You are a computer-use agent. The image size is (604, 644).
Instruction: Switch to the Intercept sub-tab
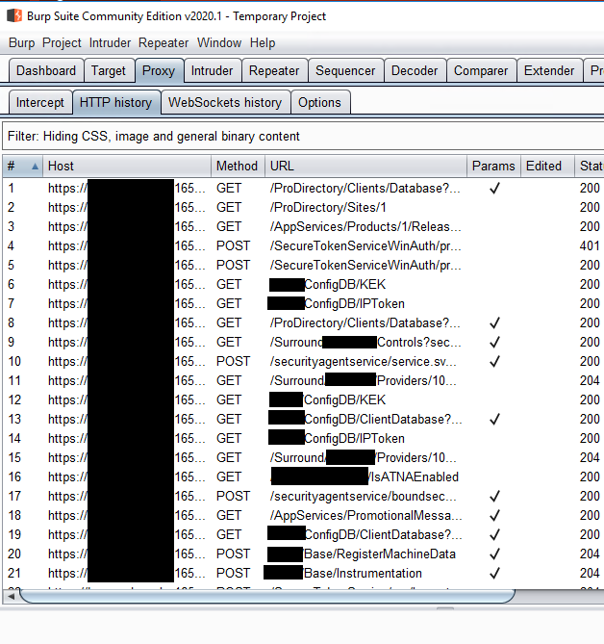click(40, 103)
